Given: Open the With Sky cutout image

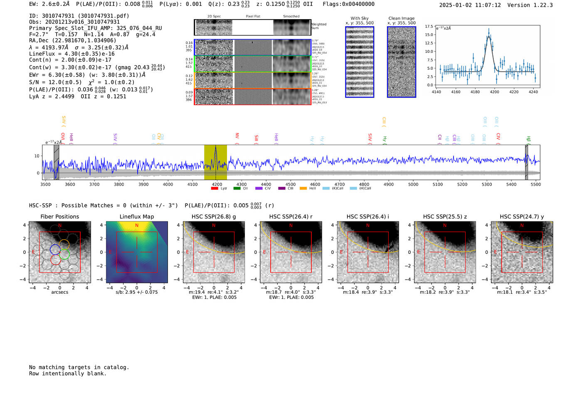Looking at the screenshot, I should click(360, 62).
